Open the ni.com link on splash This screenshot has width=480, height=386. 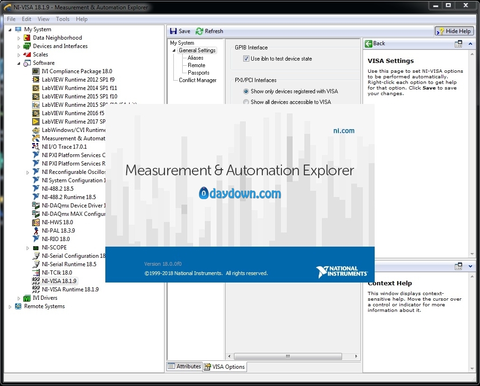point(344,131)
